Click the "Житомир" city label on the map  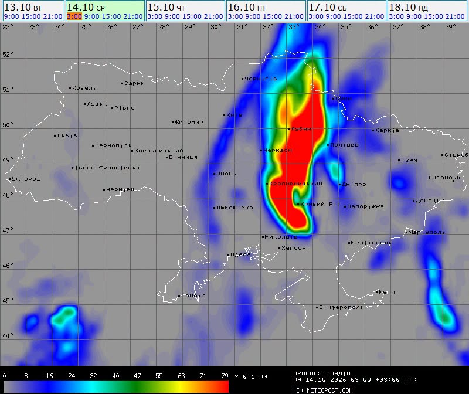188,122
